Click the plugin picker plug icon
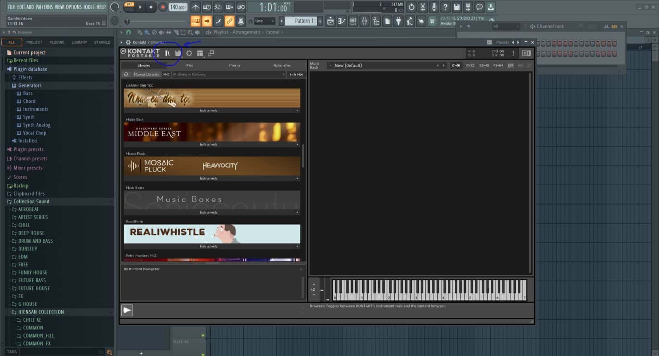The image size is (659, 356). tap(398, 21)
